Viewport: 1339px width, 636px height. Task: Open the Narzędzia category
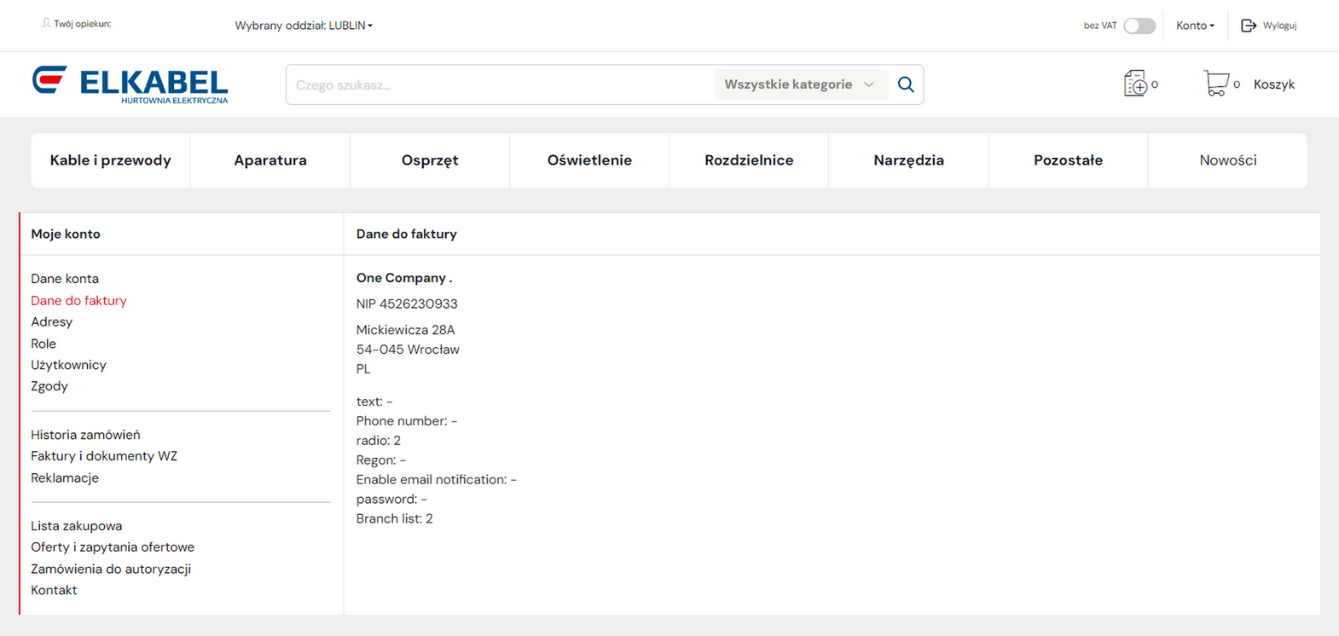(908, 160)
